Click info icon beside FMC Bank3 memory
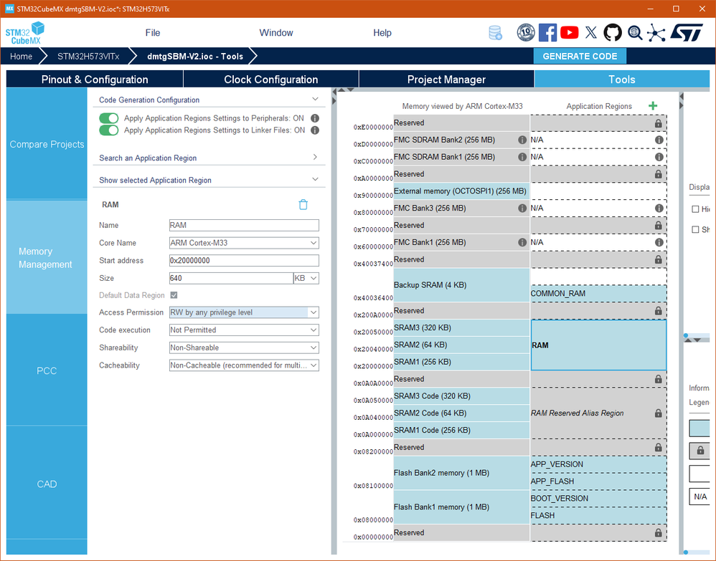716x561 pixels. (x=522, y=208)
